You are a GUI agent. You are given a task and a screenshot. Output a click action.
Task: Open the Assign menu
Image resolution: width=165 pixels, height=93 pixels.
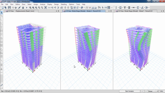[x=36, y=4]
